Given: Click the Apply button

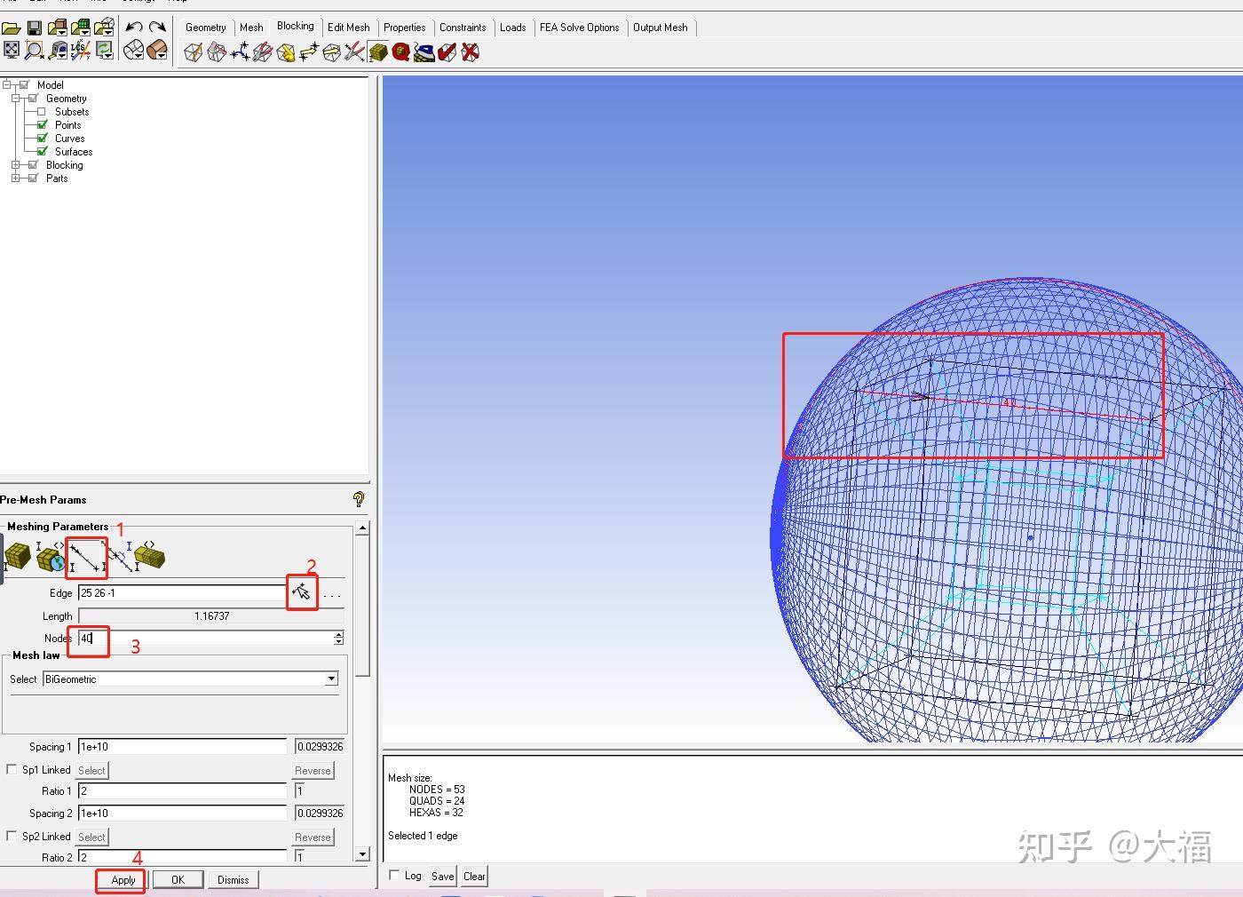Looking at the screenshot, I should click(123, 880).
